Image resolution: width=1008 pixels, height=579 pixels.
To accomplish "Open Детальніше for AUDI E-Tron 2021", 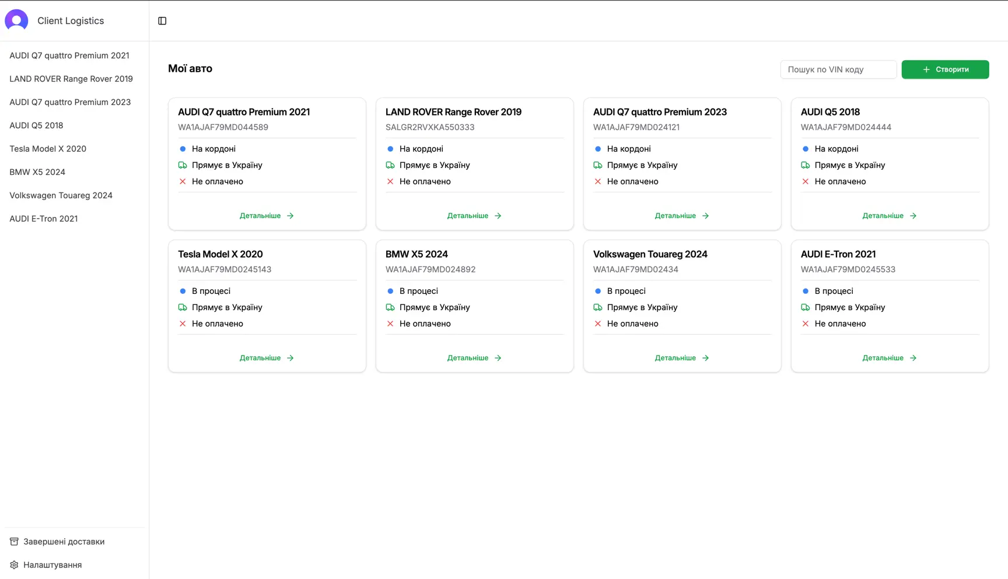I will (890, 358).
